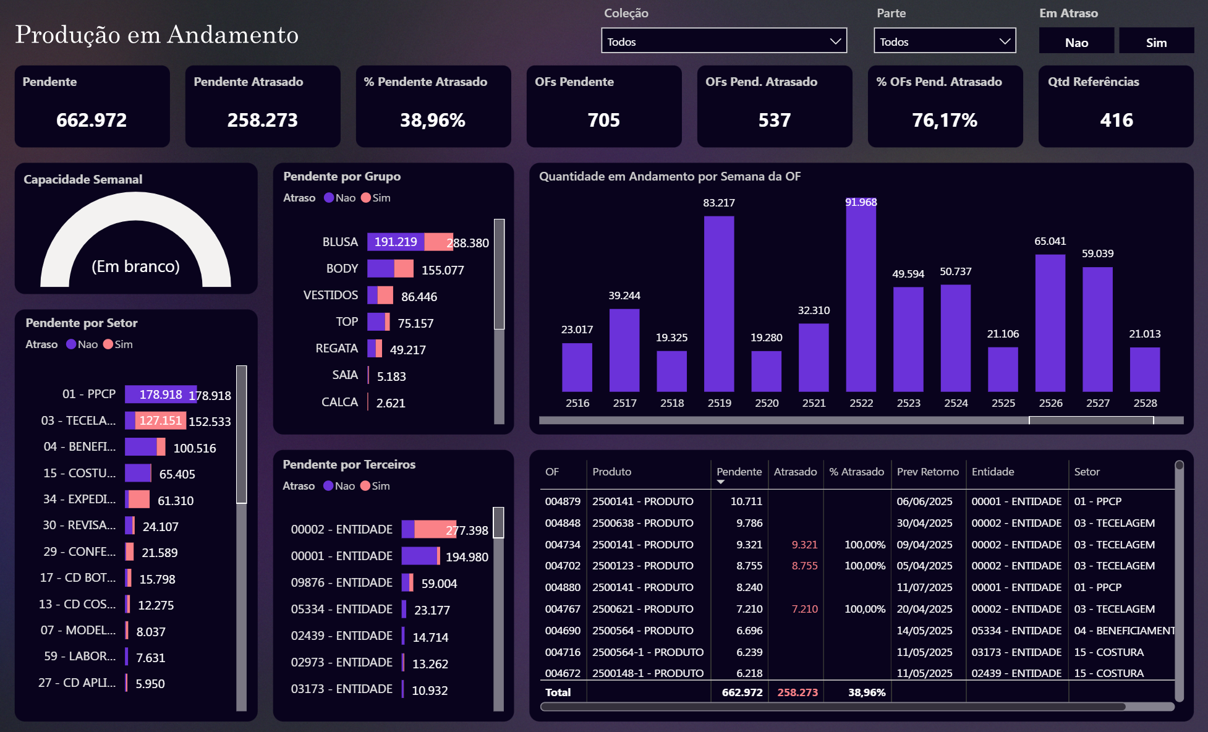Viewport: 1208px width, 732px height.
Task: Click Nao legend dot in Pendente por Terceiros
Action: (328, 486)
